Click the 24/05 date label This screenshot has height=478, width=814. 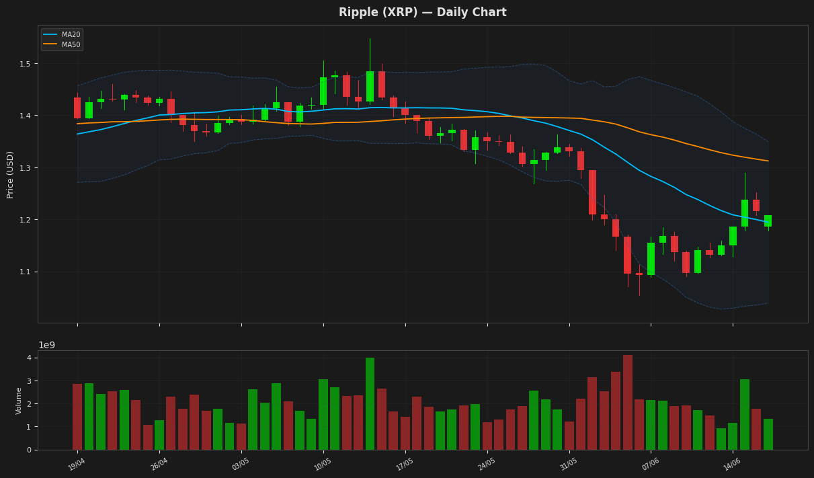(x=486, y=464)
